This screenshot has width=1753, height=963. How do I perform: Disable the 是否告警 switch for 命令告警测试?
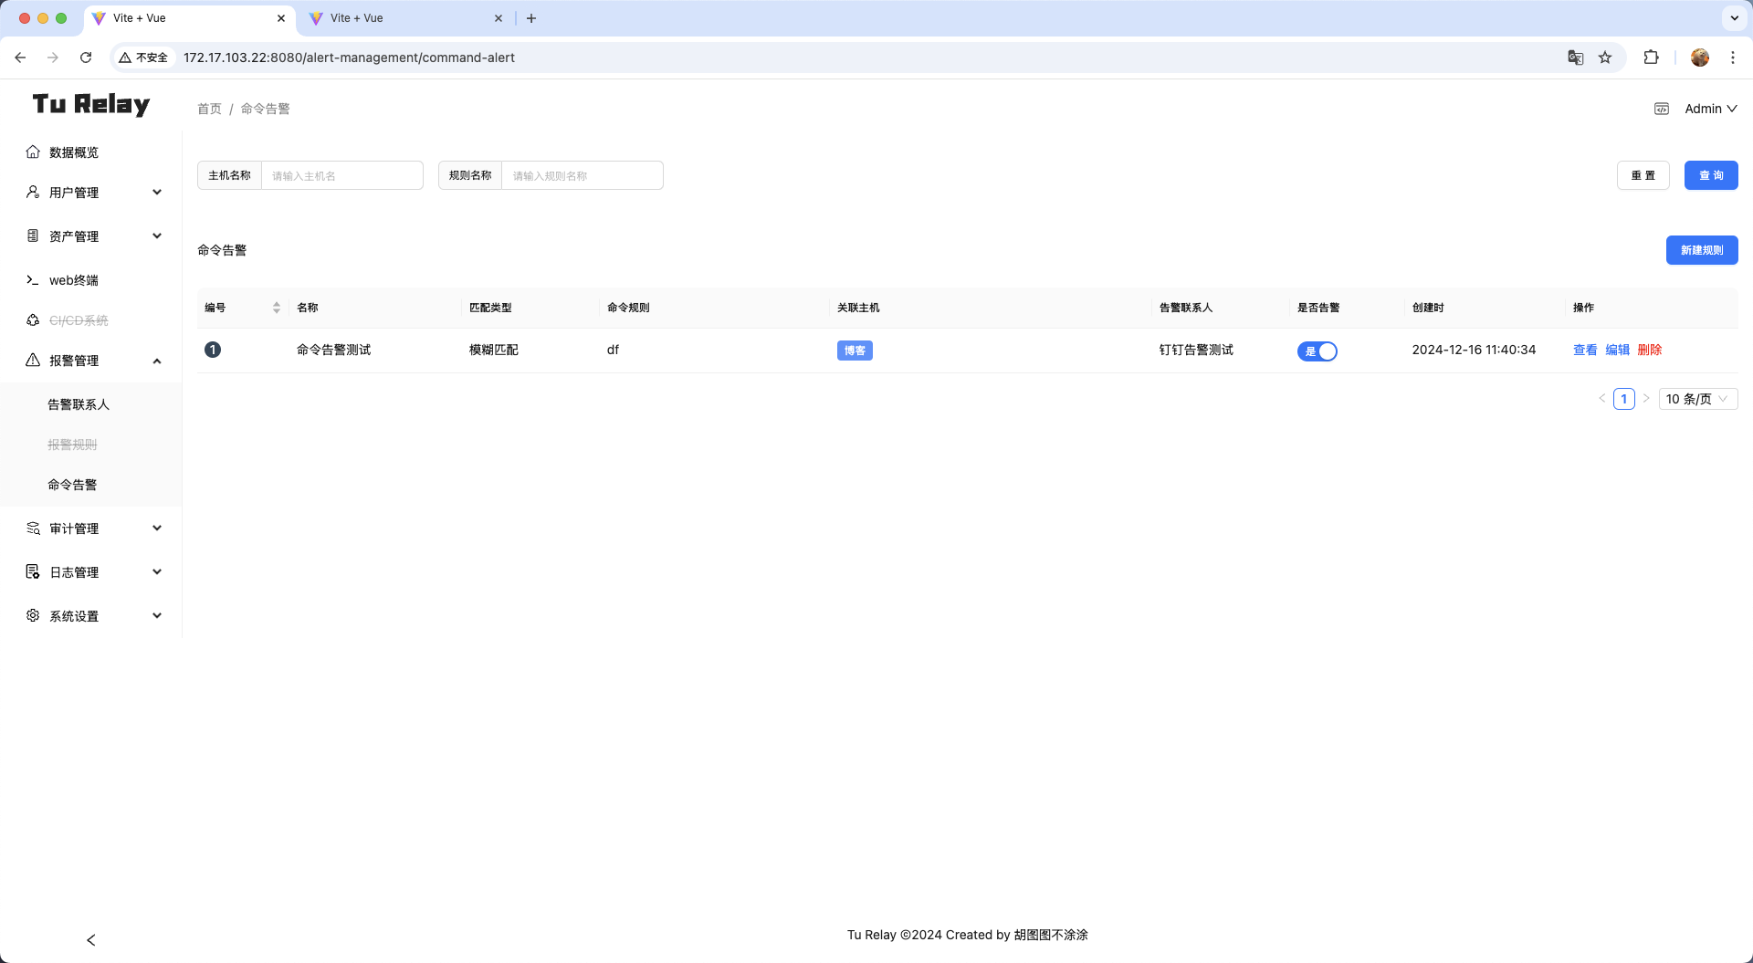click(1317, 351)
